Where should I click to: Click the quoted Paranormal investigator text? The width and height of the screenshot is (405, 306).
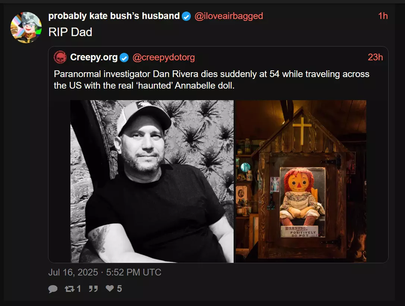point(212,80)
